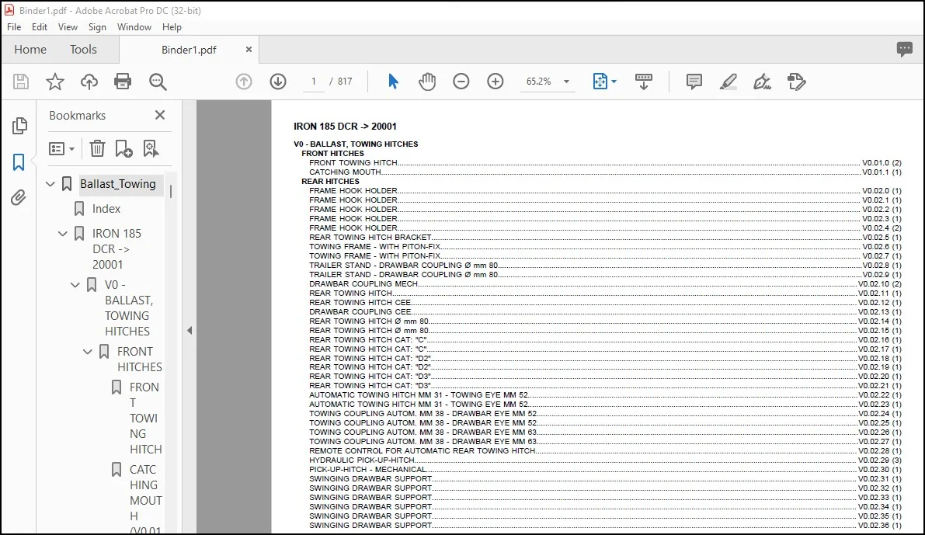The image size is (925, 535).
Task: Collapse V0 - BALLAST, TOWING HITCHES bookmark
Action: tap(75, 285)
